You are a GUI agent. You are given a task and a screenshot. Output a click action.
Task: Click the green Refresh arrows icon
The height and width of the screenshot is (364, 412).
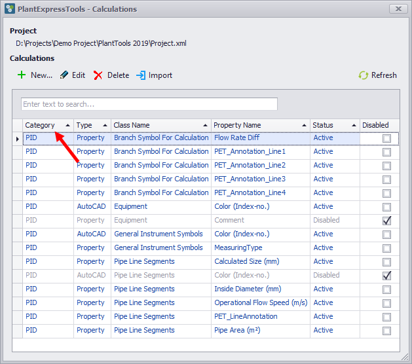tap(363, 75)
